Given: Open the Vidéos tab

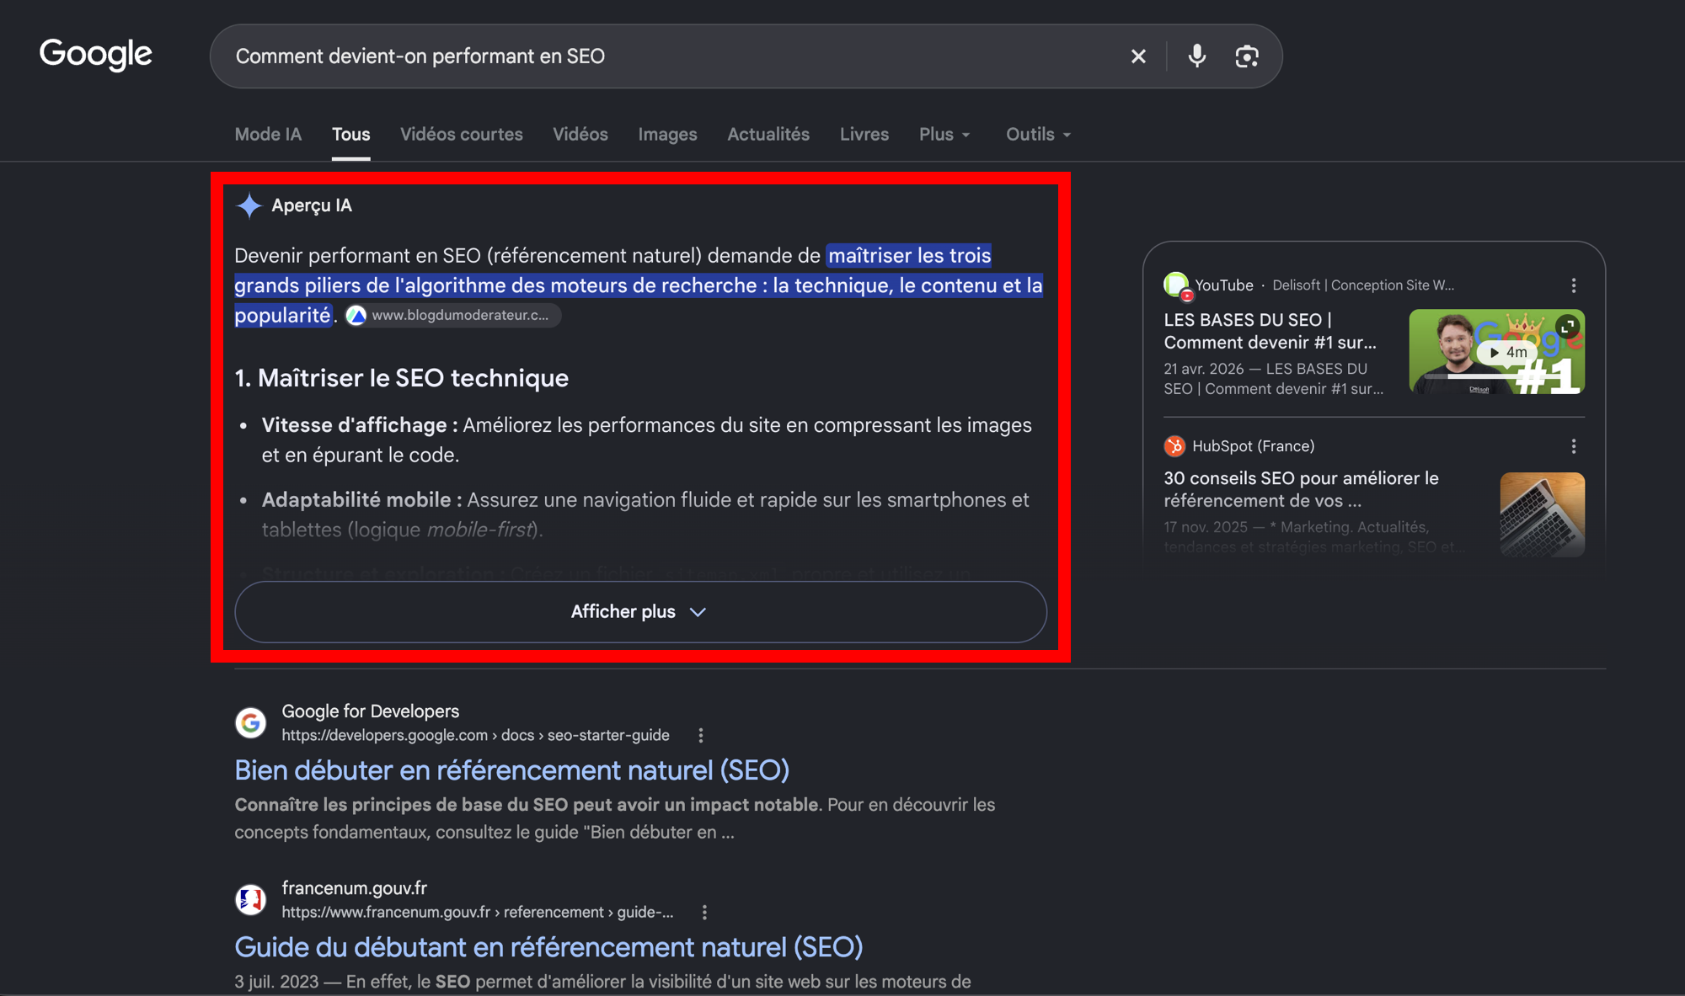Looking at the screenshot, I should (x=580, y=135).
